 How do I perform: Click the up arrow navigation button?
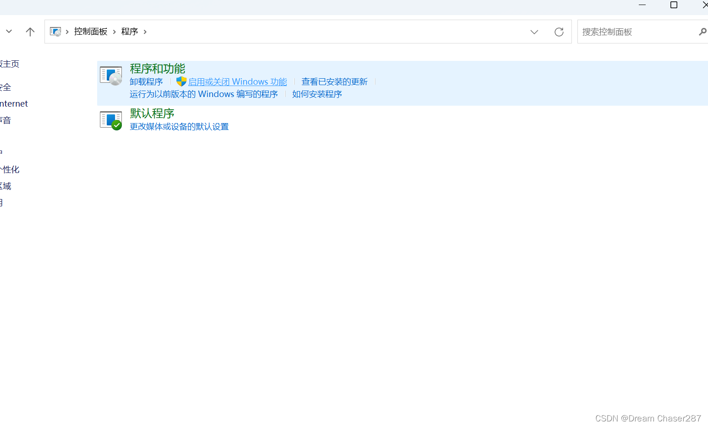tap(30, 32)
